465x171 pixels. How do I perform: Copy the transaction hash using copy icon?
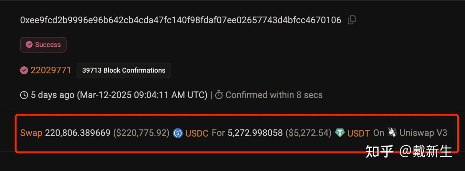click(x=352, y=20)
